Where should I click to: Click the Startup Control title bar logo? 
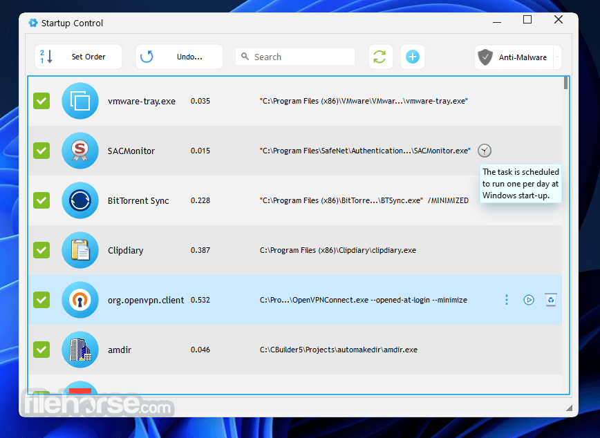coord(33,23)
